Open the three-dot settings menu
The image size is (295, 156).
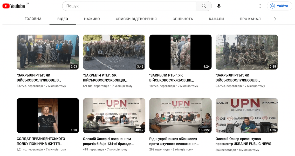coord(260,6)
